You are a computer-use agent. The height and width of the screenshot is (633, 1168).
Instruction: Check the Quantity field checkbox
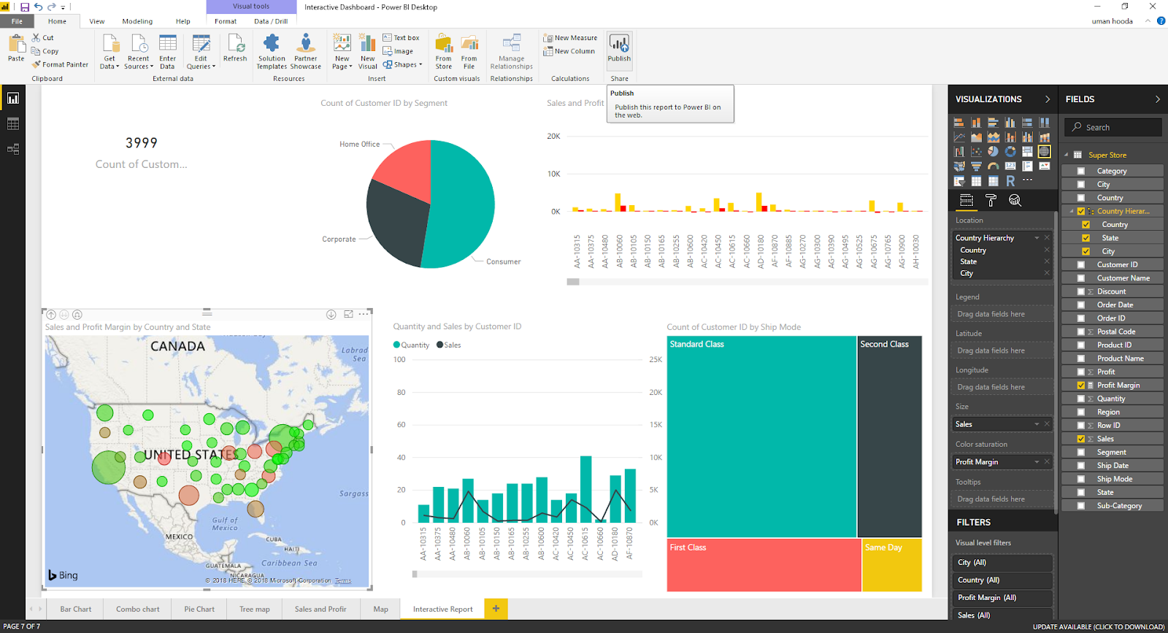(1081, 399)
